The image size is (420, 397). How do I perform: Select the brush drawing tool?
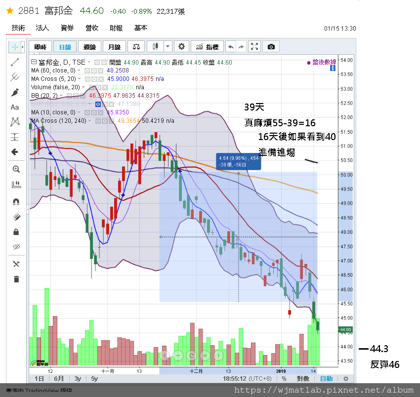coord(15,92)
